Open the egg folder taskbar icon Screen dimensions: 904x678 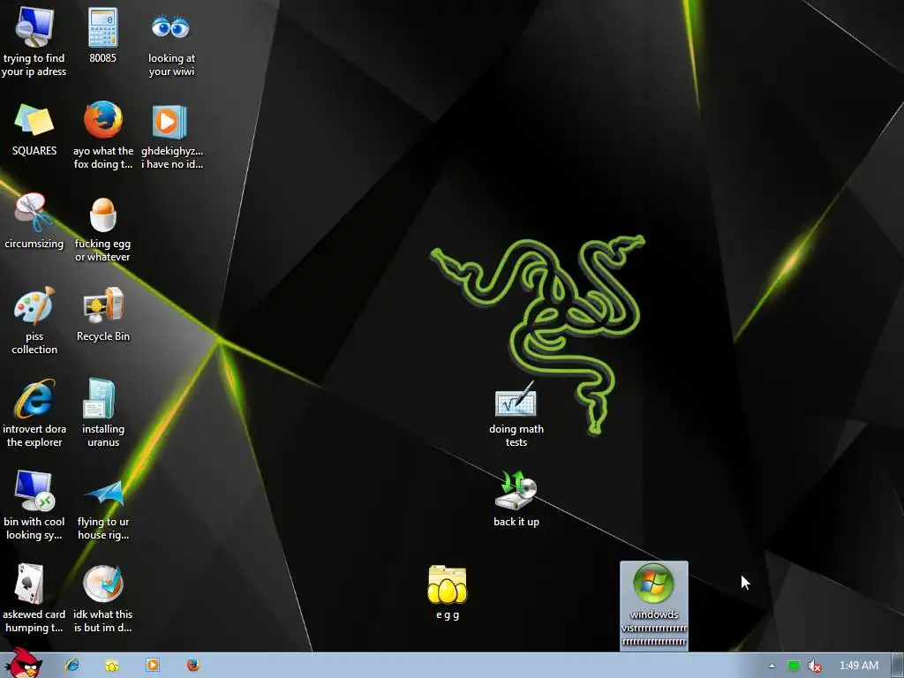(112, 666)
